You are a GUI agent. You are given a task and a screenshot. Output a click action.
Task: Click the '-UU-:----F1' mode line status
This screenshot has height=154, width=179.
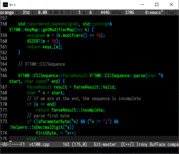tap(12, 144)
